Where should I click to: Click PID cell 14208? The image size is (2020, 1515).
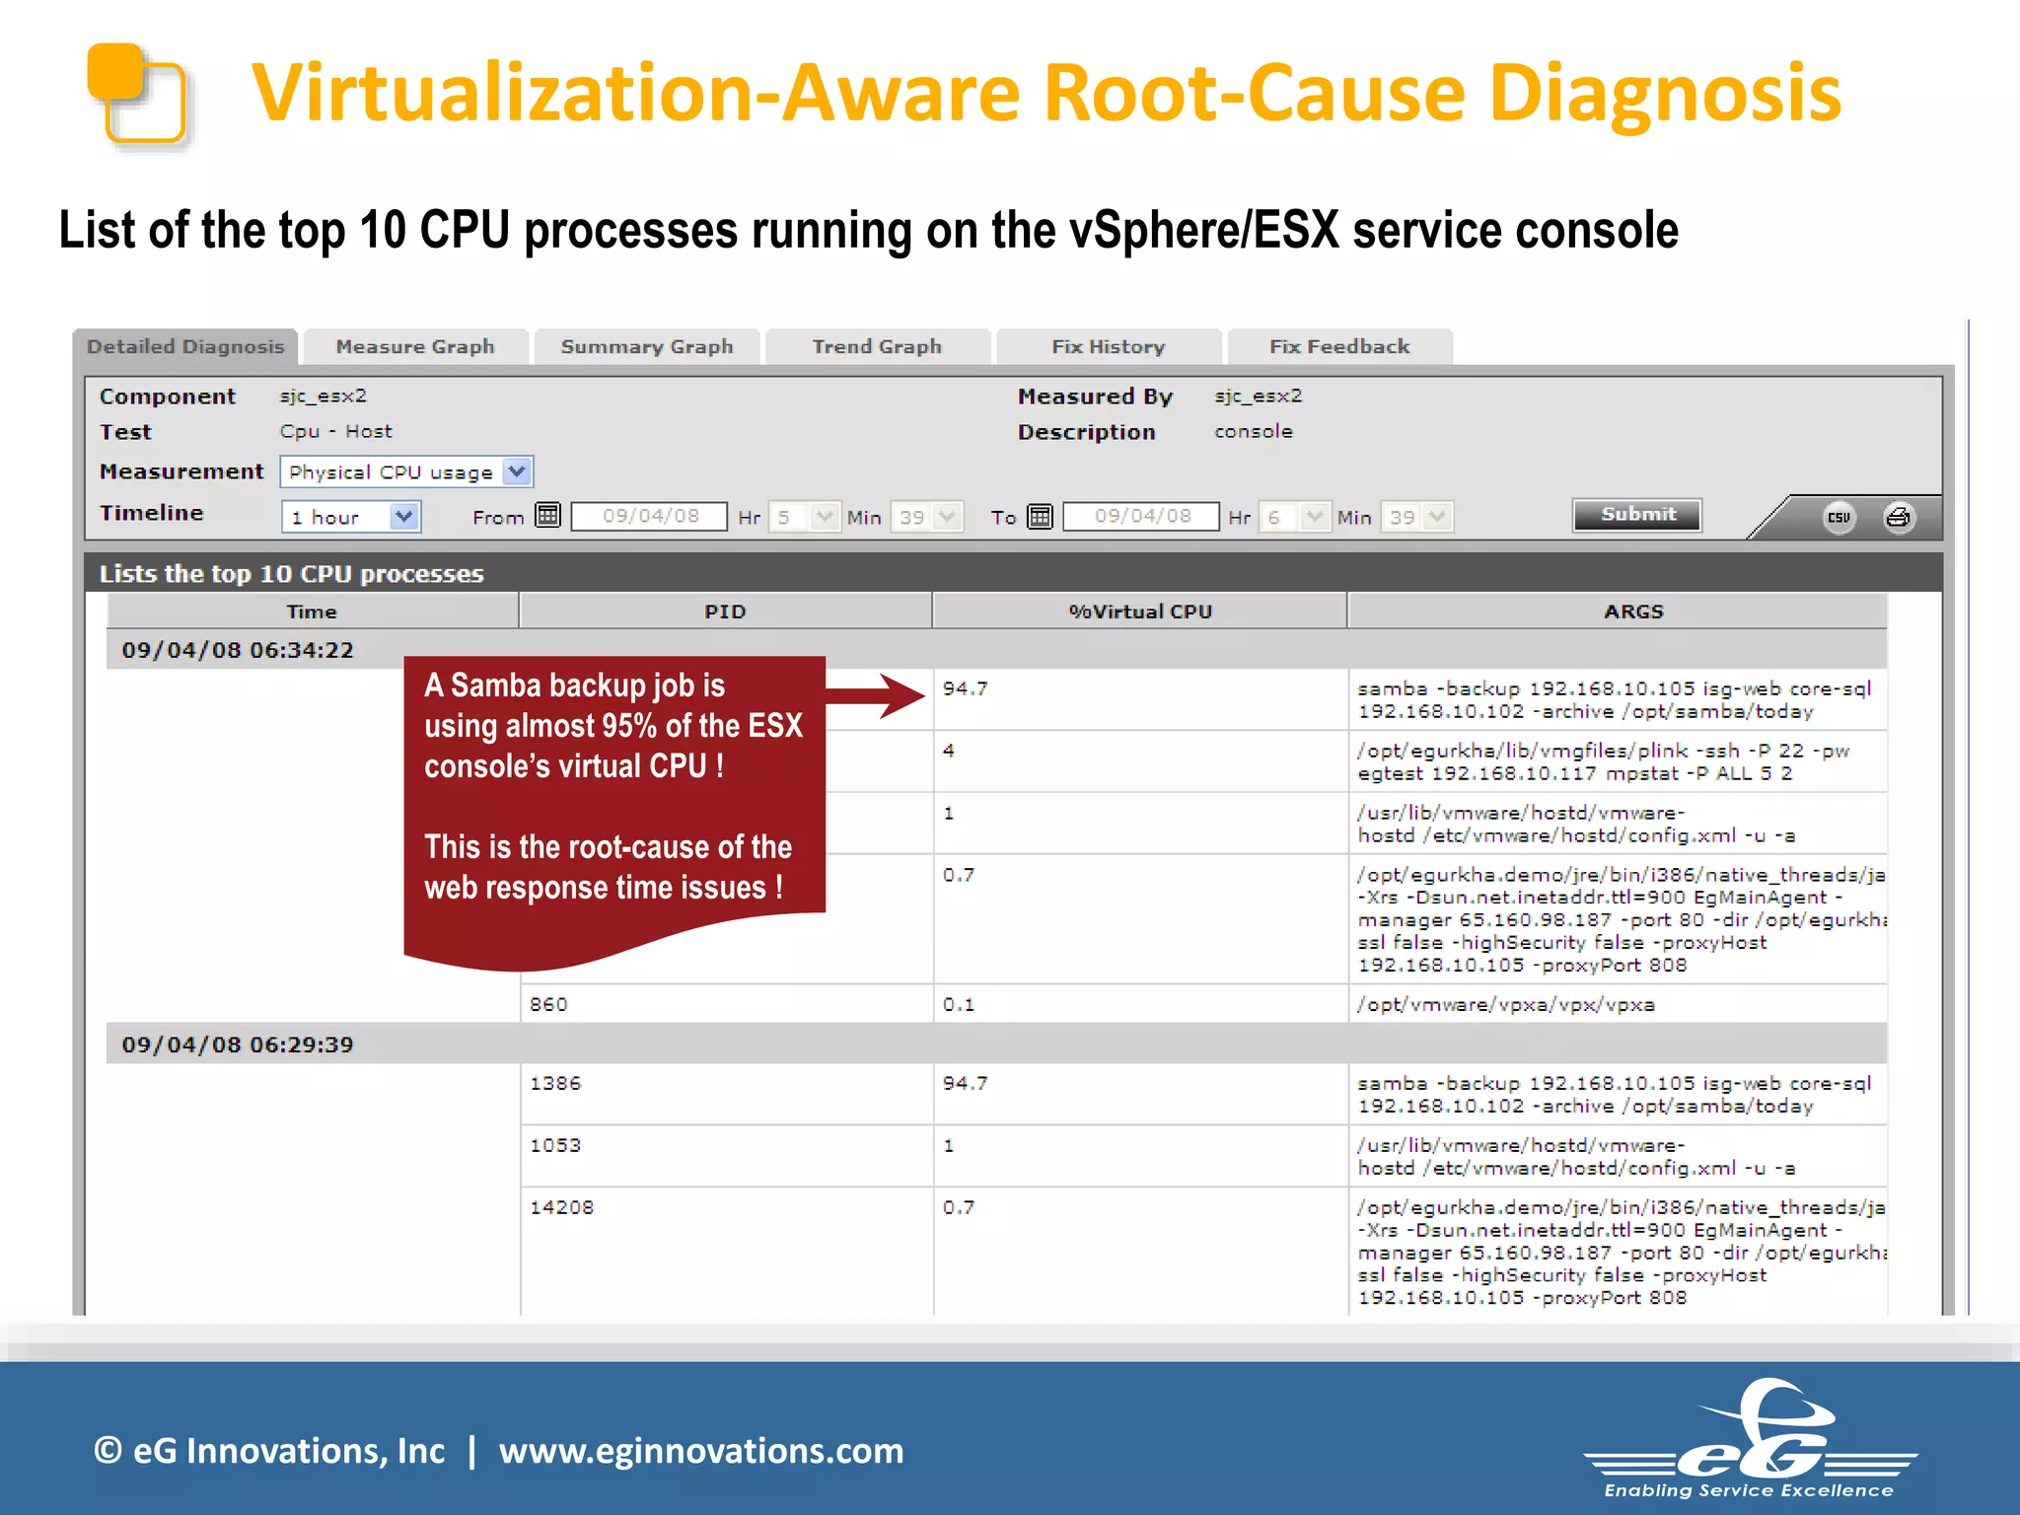pos(727,1252)
